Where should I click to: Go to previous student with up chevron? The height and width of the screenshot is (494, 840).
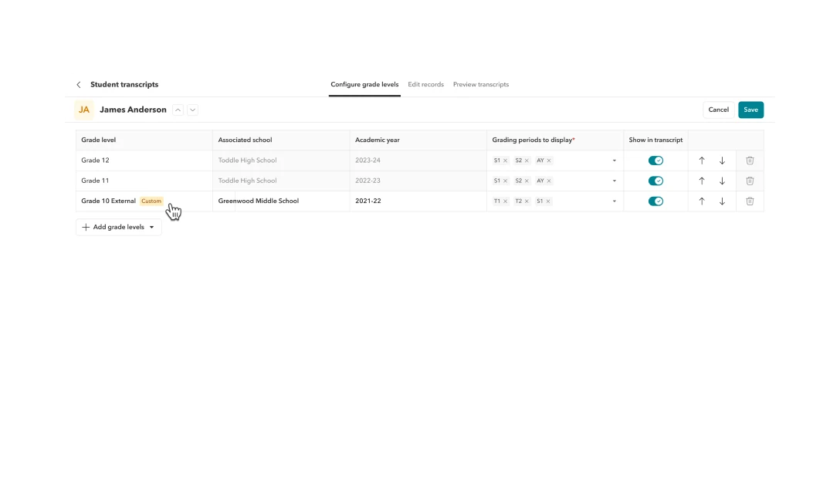point(178,110)
